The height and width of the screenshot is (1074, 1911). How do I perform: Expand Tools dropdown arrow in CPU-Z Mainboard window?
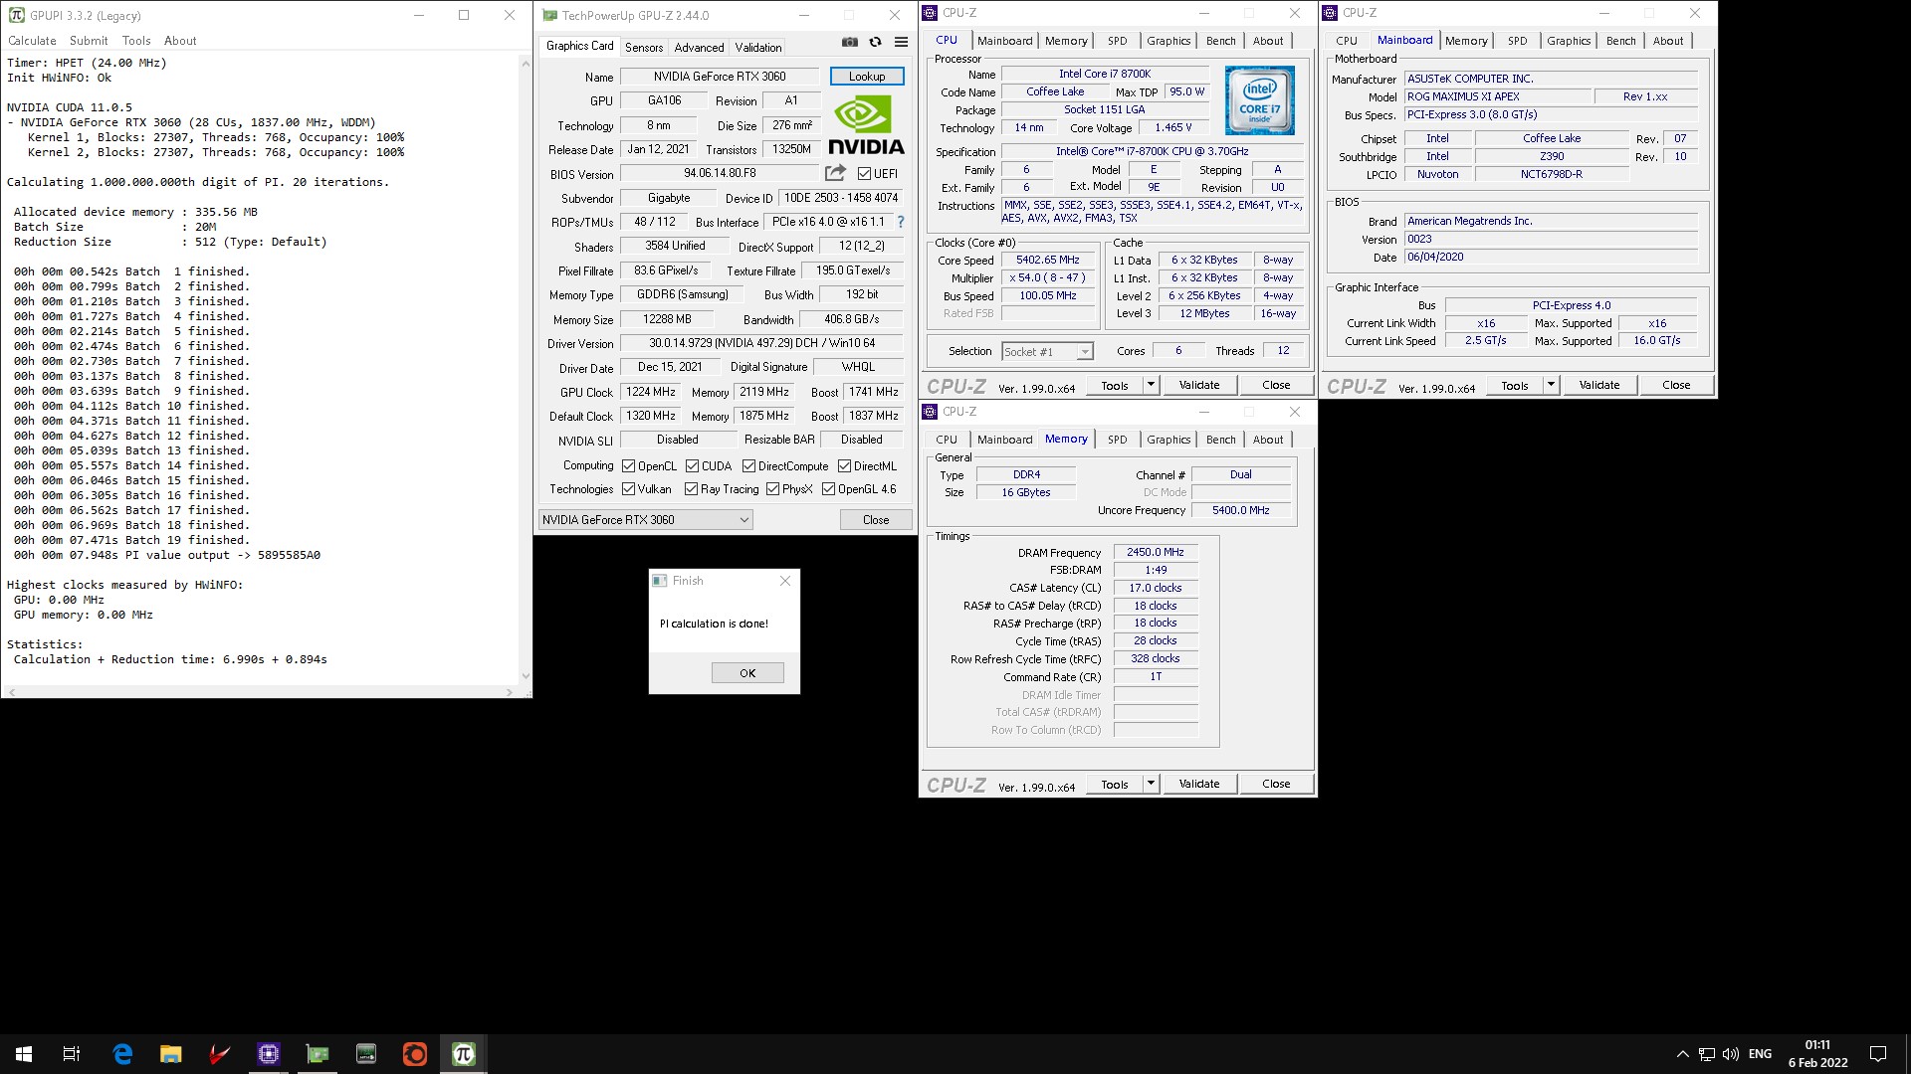(1551, 385)
